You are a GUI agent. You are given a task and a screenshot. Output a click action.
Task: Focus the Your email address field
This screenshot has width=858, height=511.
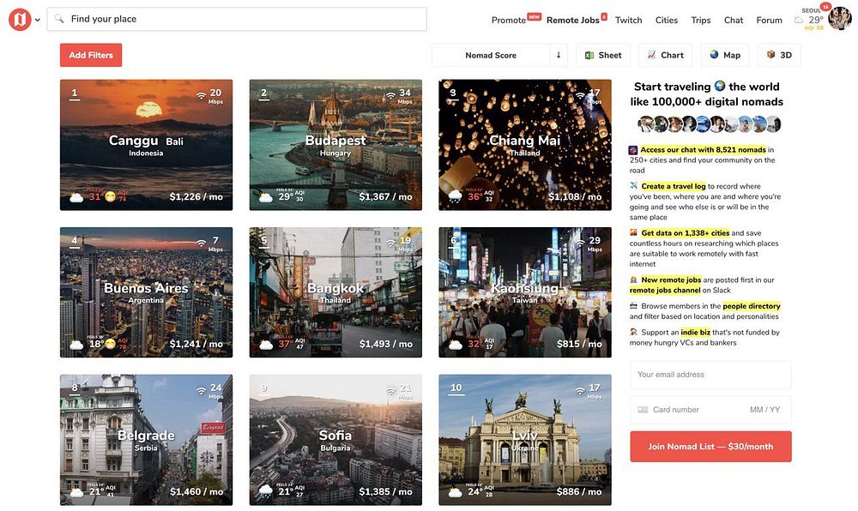pyautogui.click(x=710, y=375)
